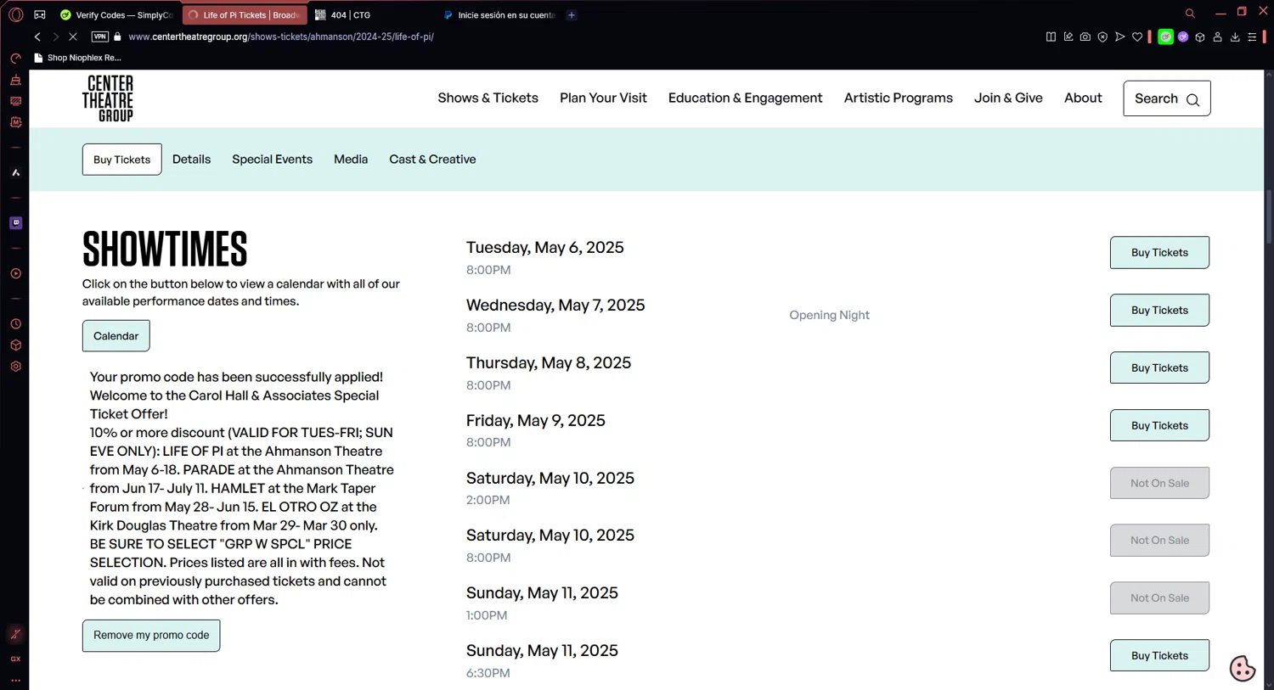
Task: Open Artistic Programs menu
Action: click(x=898, y=98)
